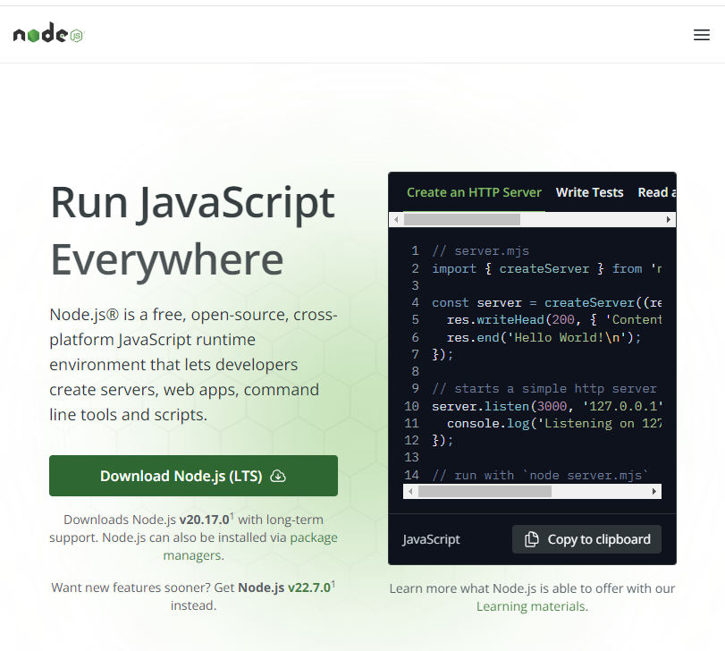The height and width of the screenshot is (651, 725).
Task: Click the '// starts a simple http server' comment
Action: [544, 388]
